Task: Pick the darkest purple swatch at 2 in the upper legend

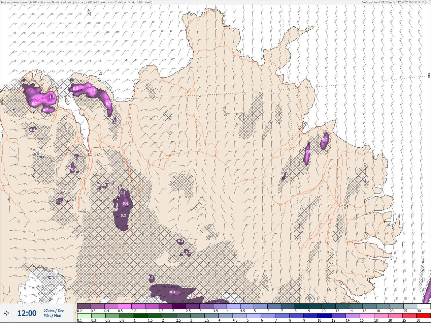Action: pos(179,306)
